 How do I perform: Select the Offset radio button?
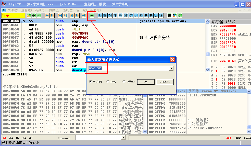point(124,82)
